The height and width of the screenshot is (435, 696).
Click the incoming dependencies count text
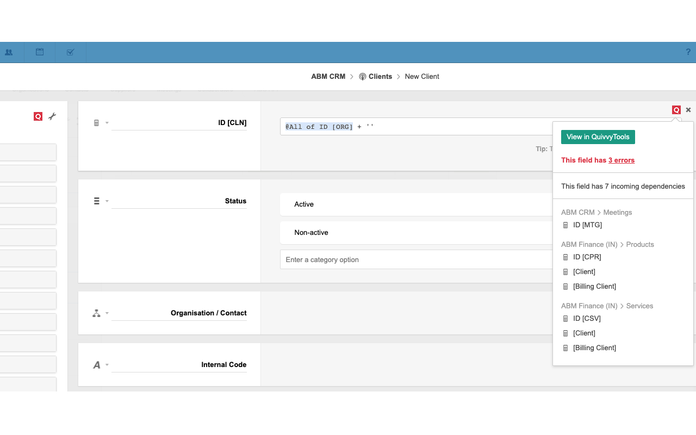(x=623, y=187)
